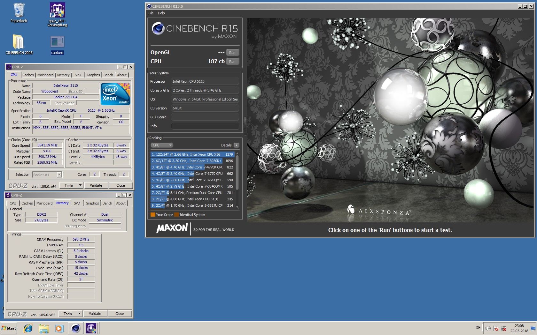Switch to CPU tab in lower CPU-Z
This screenshot has height=335, width=537.
pyautogui.click(x=13, y=203)
